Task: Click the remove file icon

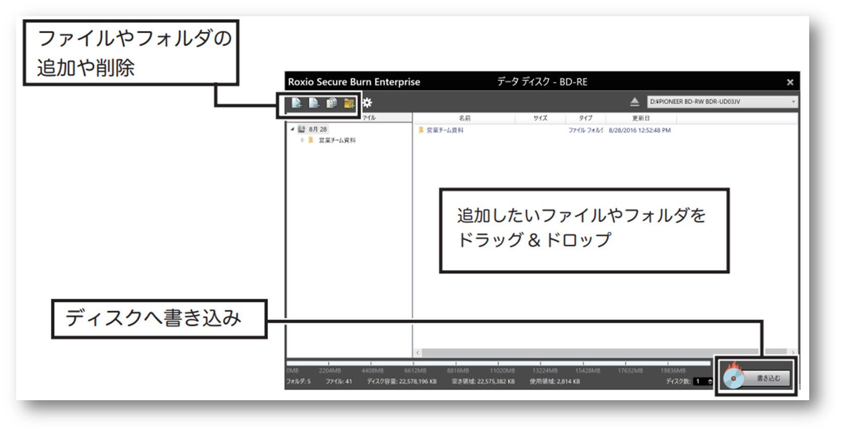Action: 314,103
